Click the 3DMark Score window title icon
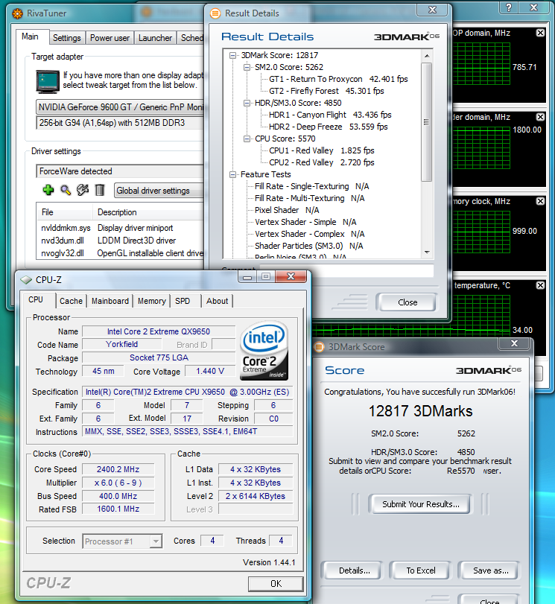 [319, 347]
